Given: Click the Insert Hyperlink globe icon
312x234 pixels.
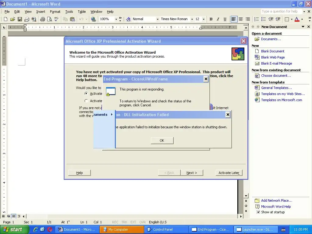Looking at the screenshot, I should pos(93,19).
